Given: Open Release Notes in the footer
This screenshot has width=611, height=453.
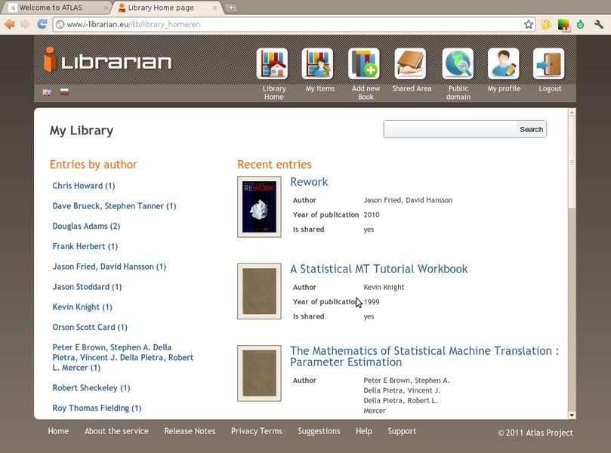Looking at the screenshot, I should coord(190,431).
